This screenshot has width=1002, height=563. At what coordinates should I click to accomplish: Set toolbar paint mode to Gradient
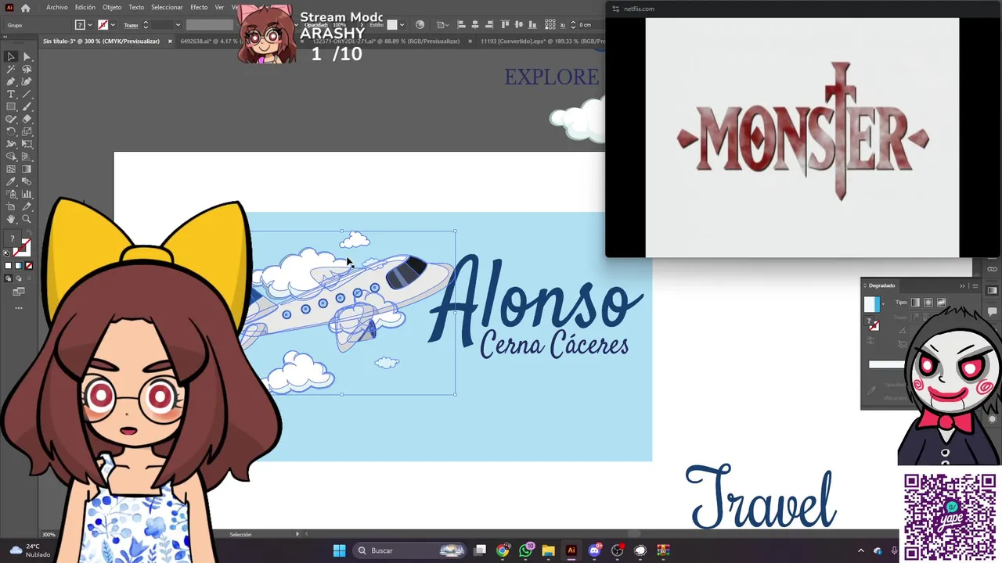(18, 266)
